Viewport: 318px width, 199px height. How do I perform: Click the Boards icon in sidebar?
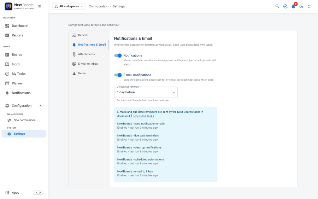pos(7,54)
